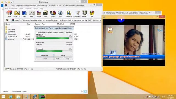Sort file list by CRC32 column
This screenshot has width=176, height=99.
tap(73, 24)
